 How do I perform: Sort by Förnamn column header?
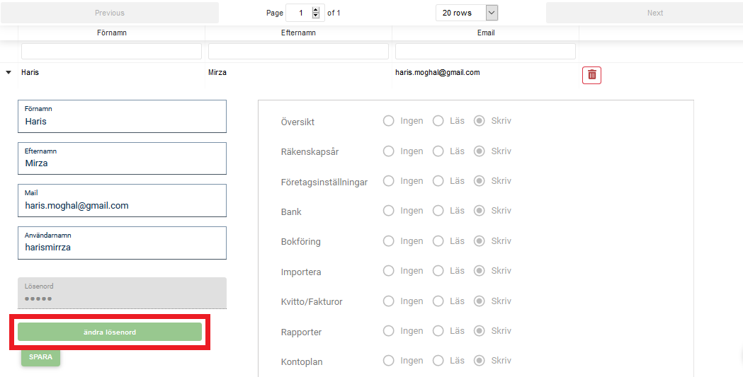point(111,33)
